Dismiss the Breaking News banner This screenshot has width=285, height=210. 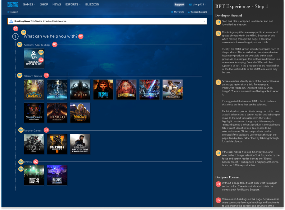[x=204, y=21]
